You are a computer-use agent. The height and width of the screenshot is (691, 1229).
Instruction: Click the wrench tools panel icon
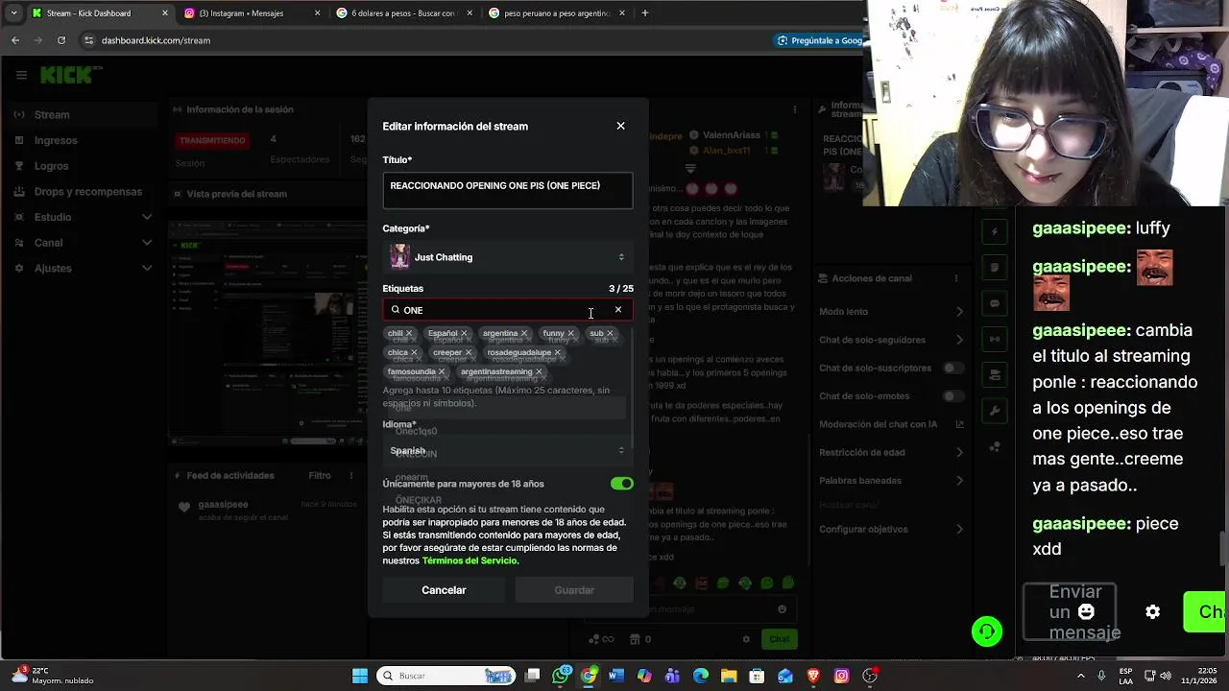pos(995,411)
